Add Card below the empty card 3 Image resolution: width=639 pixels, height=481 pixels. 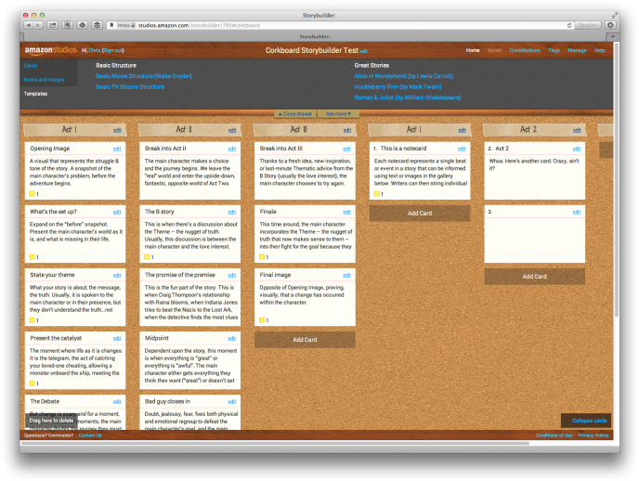tap(535, 277)
